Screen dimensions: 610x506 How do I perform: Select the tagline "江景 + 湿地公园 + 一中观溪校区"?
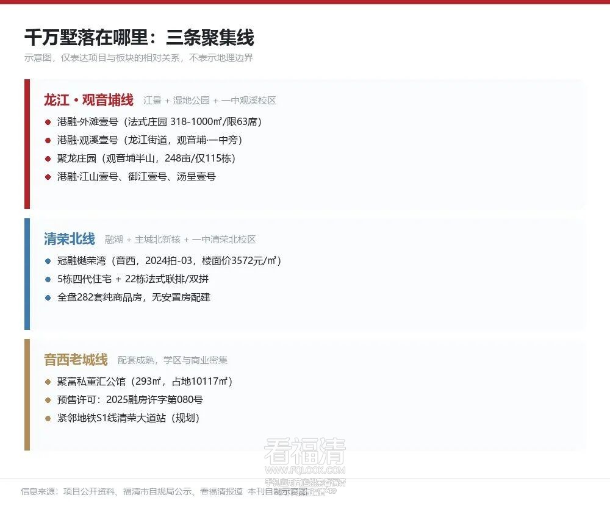click(209, 101)
